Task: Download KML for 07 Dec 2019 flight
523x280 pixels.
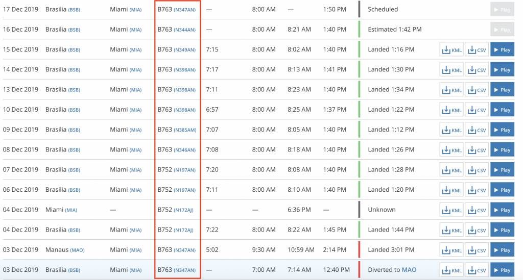Action: 451,170
